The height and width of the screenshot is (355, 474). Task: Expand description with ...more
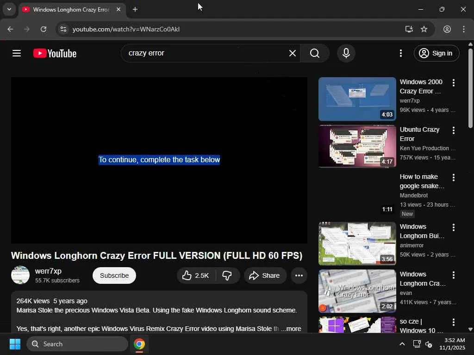pos(291,329)
